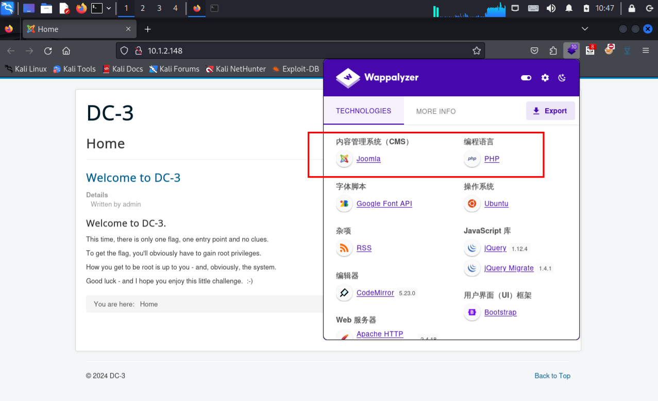Image resolution: width=658 pixels, height=401 pixels.
Task: Click the Back to Top link
Action: click(552, 376)
